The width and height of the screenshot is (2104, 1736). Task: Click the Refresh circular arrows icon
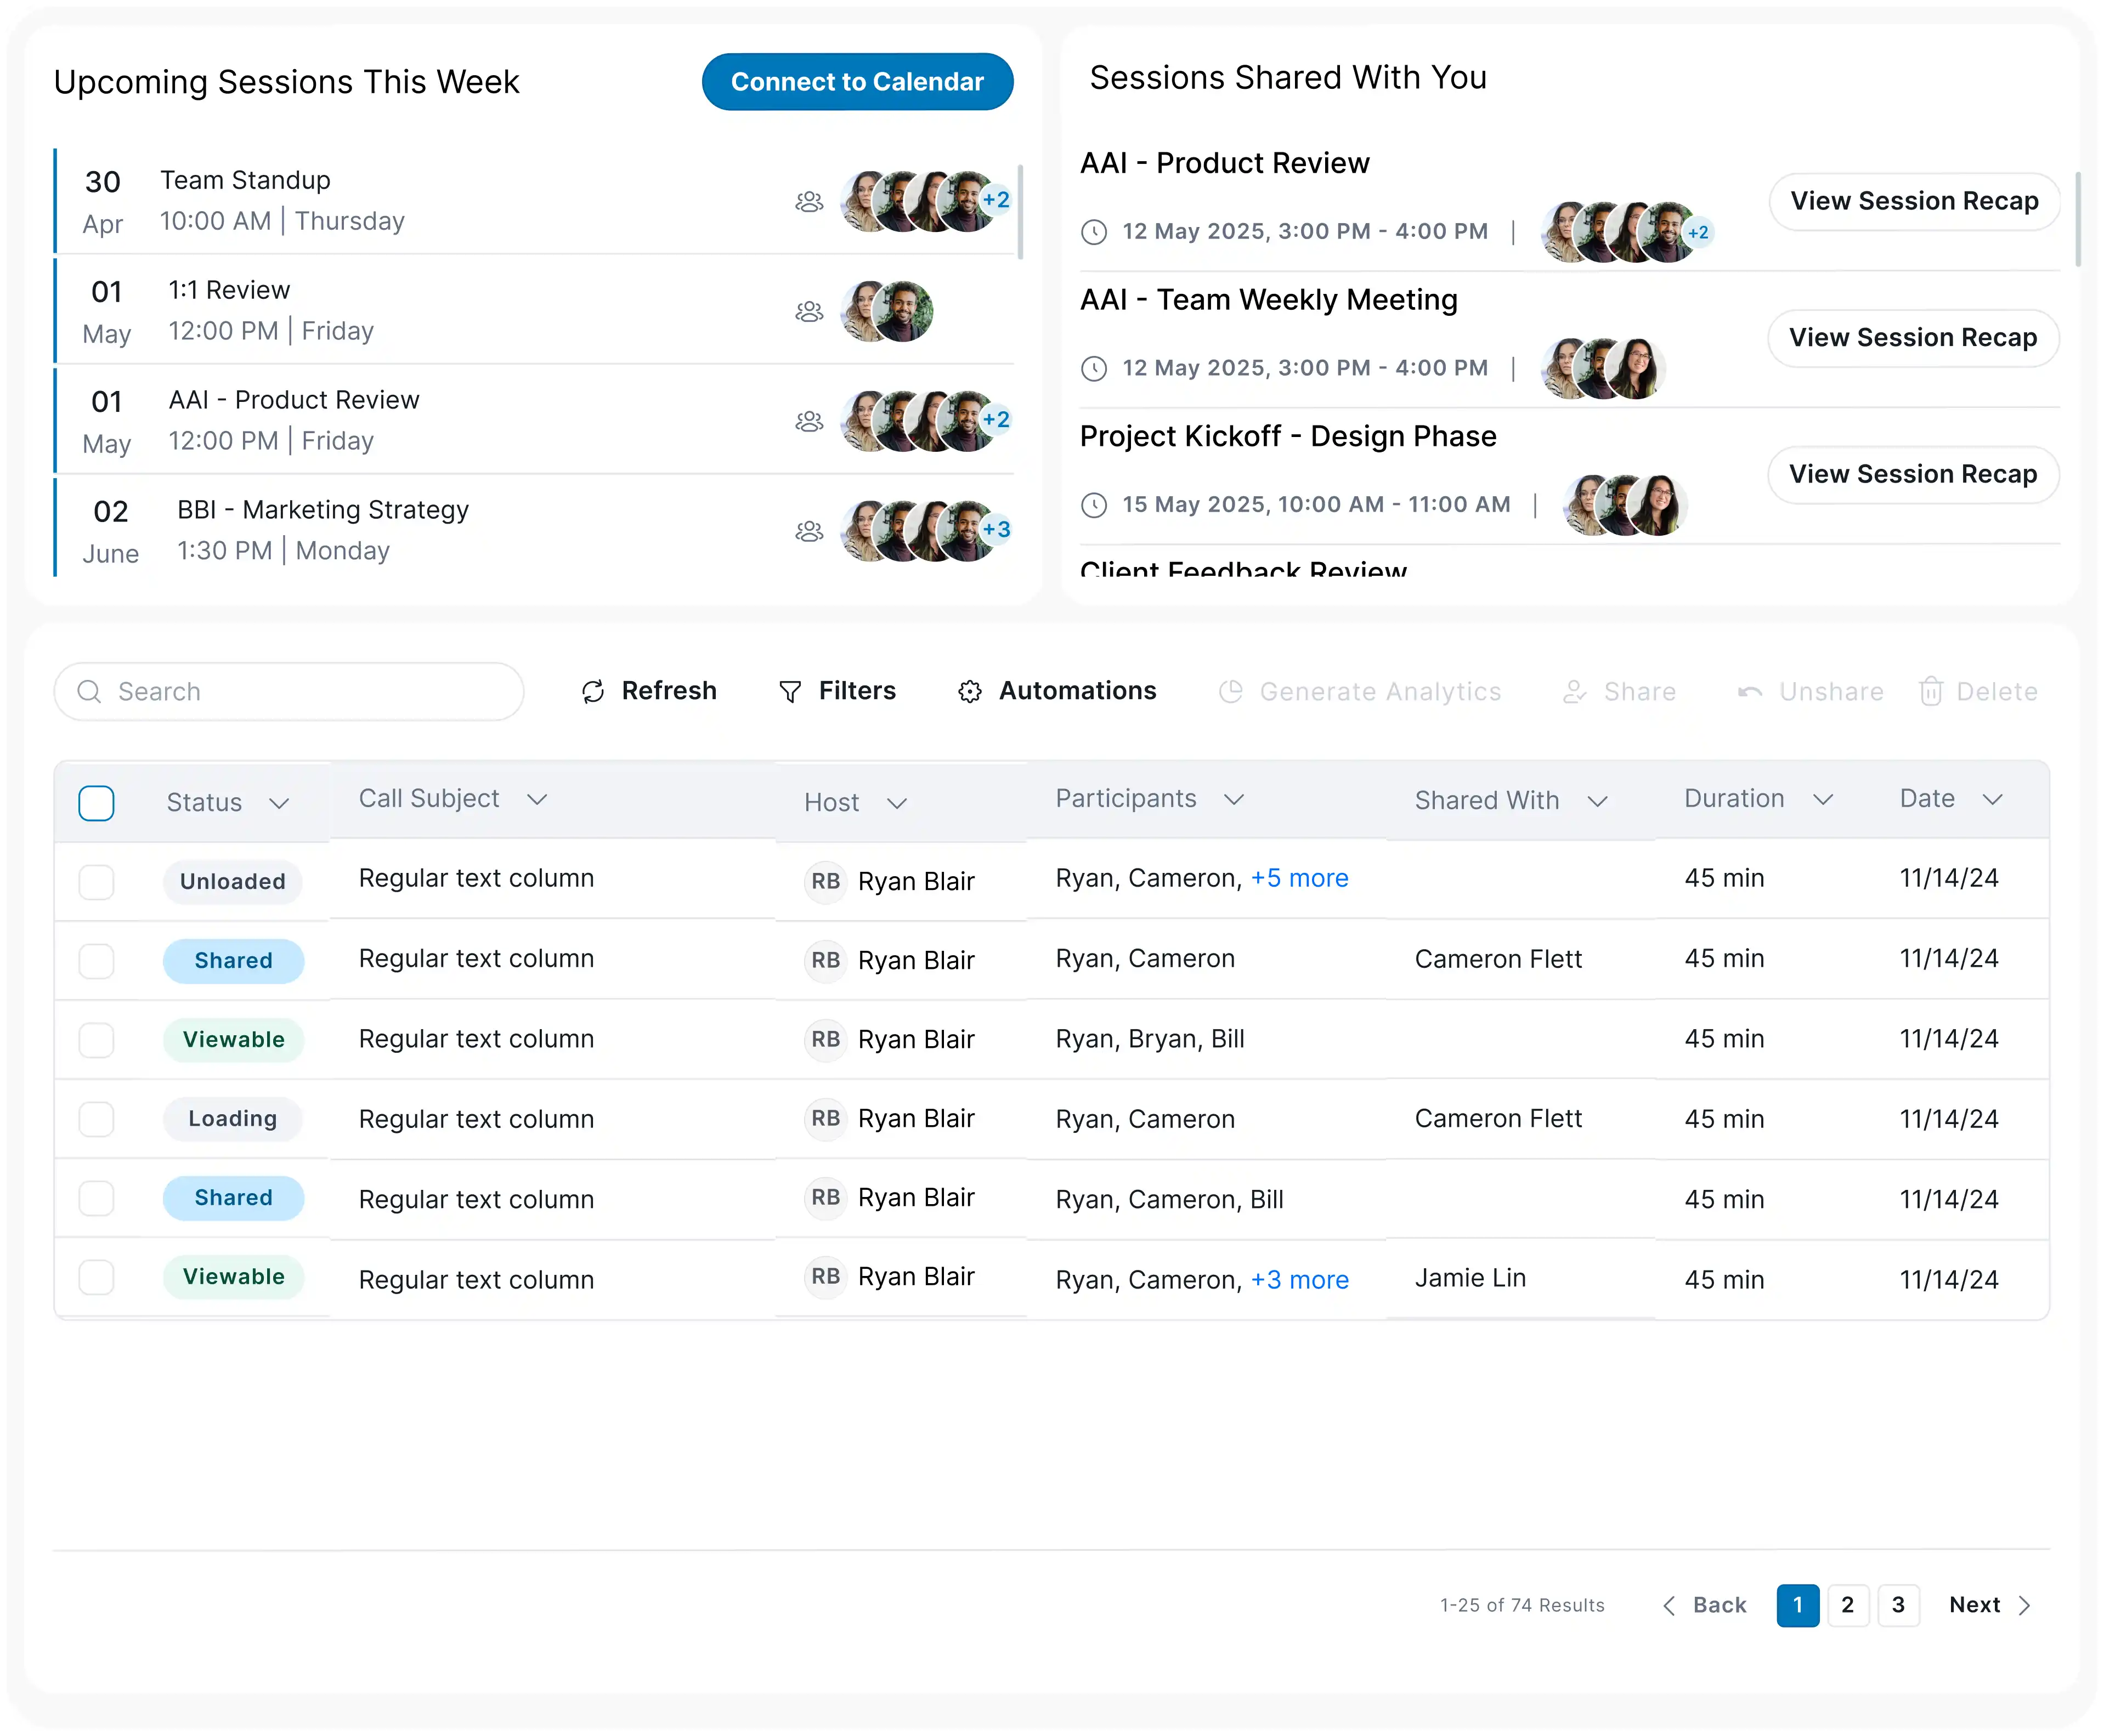(x=593, y=692)
